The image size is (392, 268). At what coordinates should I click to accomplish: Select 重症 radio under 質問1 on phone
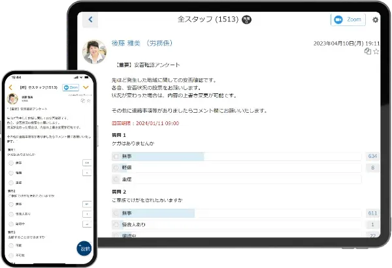[11, 183]
